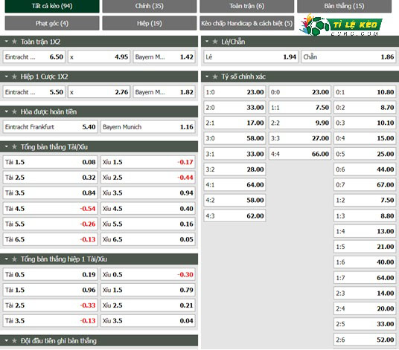Screen dimensions: 399x350
Task: Select Lẻ odds 1.94
Action: coord(251,57)
